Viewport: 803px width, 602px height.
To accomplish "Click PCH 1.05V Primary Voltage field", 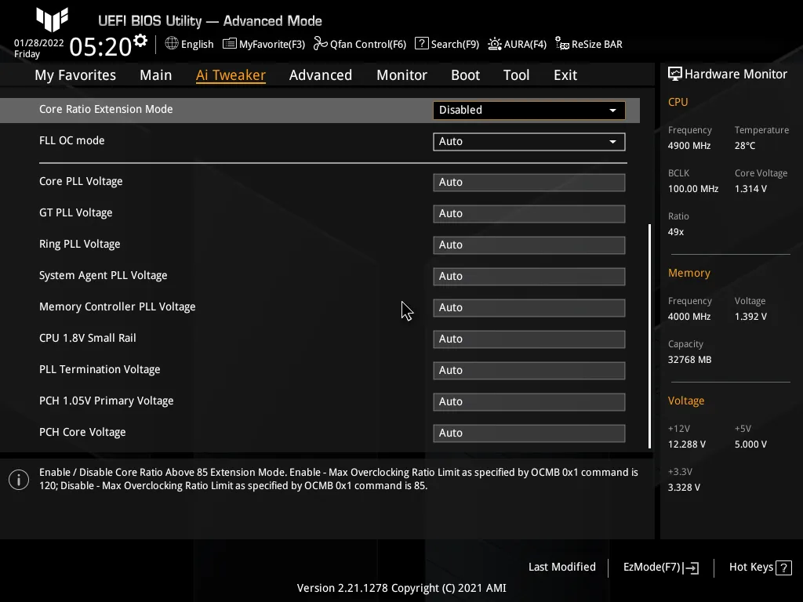I will (x=529, y=401).
